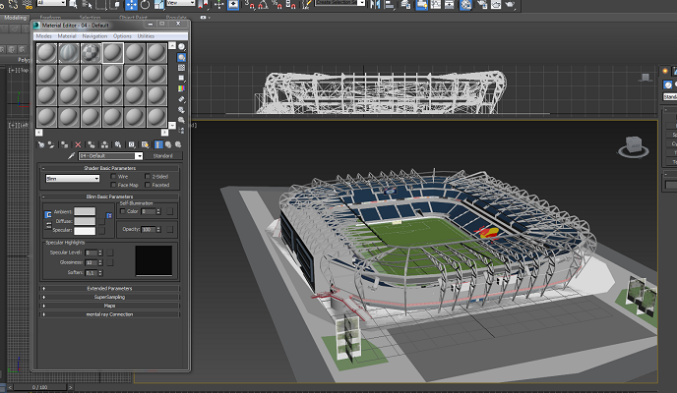Click Get Material icon
The height and width of the screenshot is (393, 677).
pos(41,144)
